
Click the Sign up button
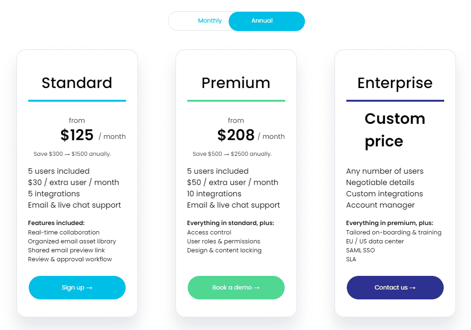pos(77,288)
